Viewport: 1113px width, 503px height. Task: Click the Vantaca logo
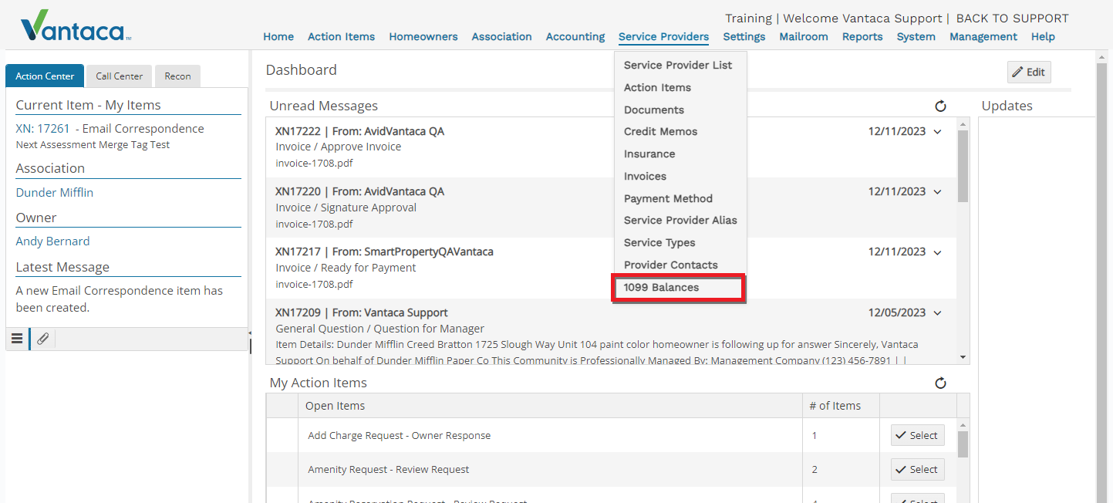[x=76, y=25]
